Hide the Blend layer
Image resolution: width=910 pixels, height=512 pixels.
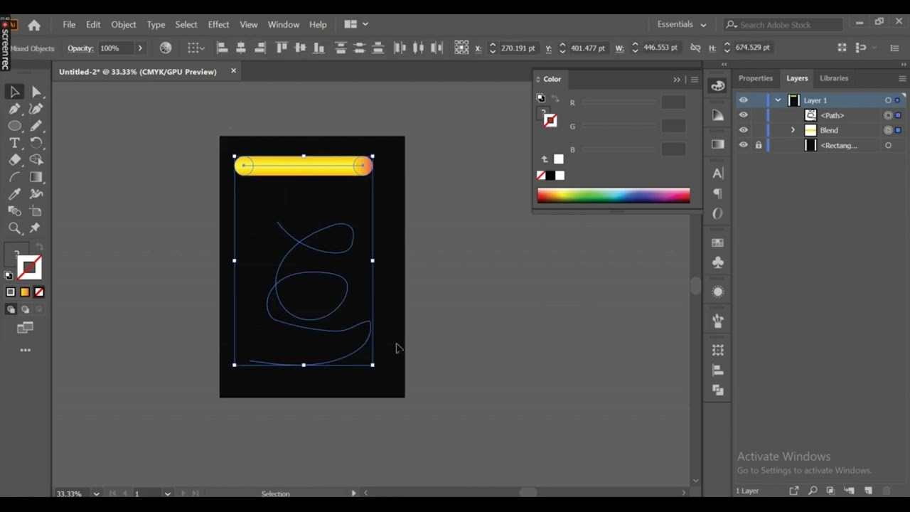click(x=744, y=130)
